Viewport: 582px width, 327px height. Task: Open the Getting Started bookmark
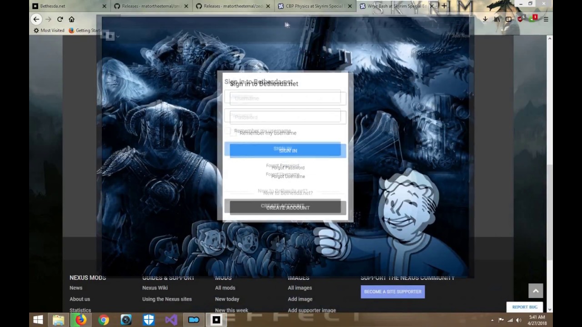tap(85, 30)
